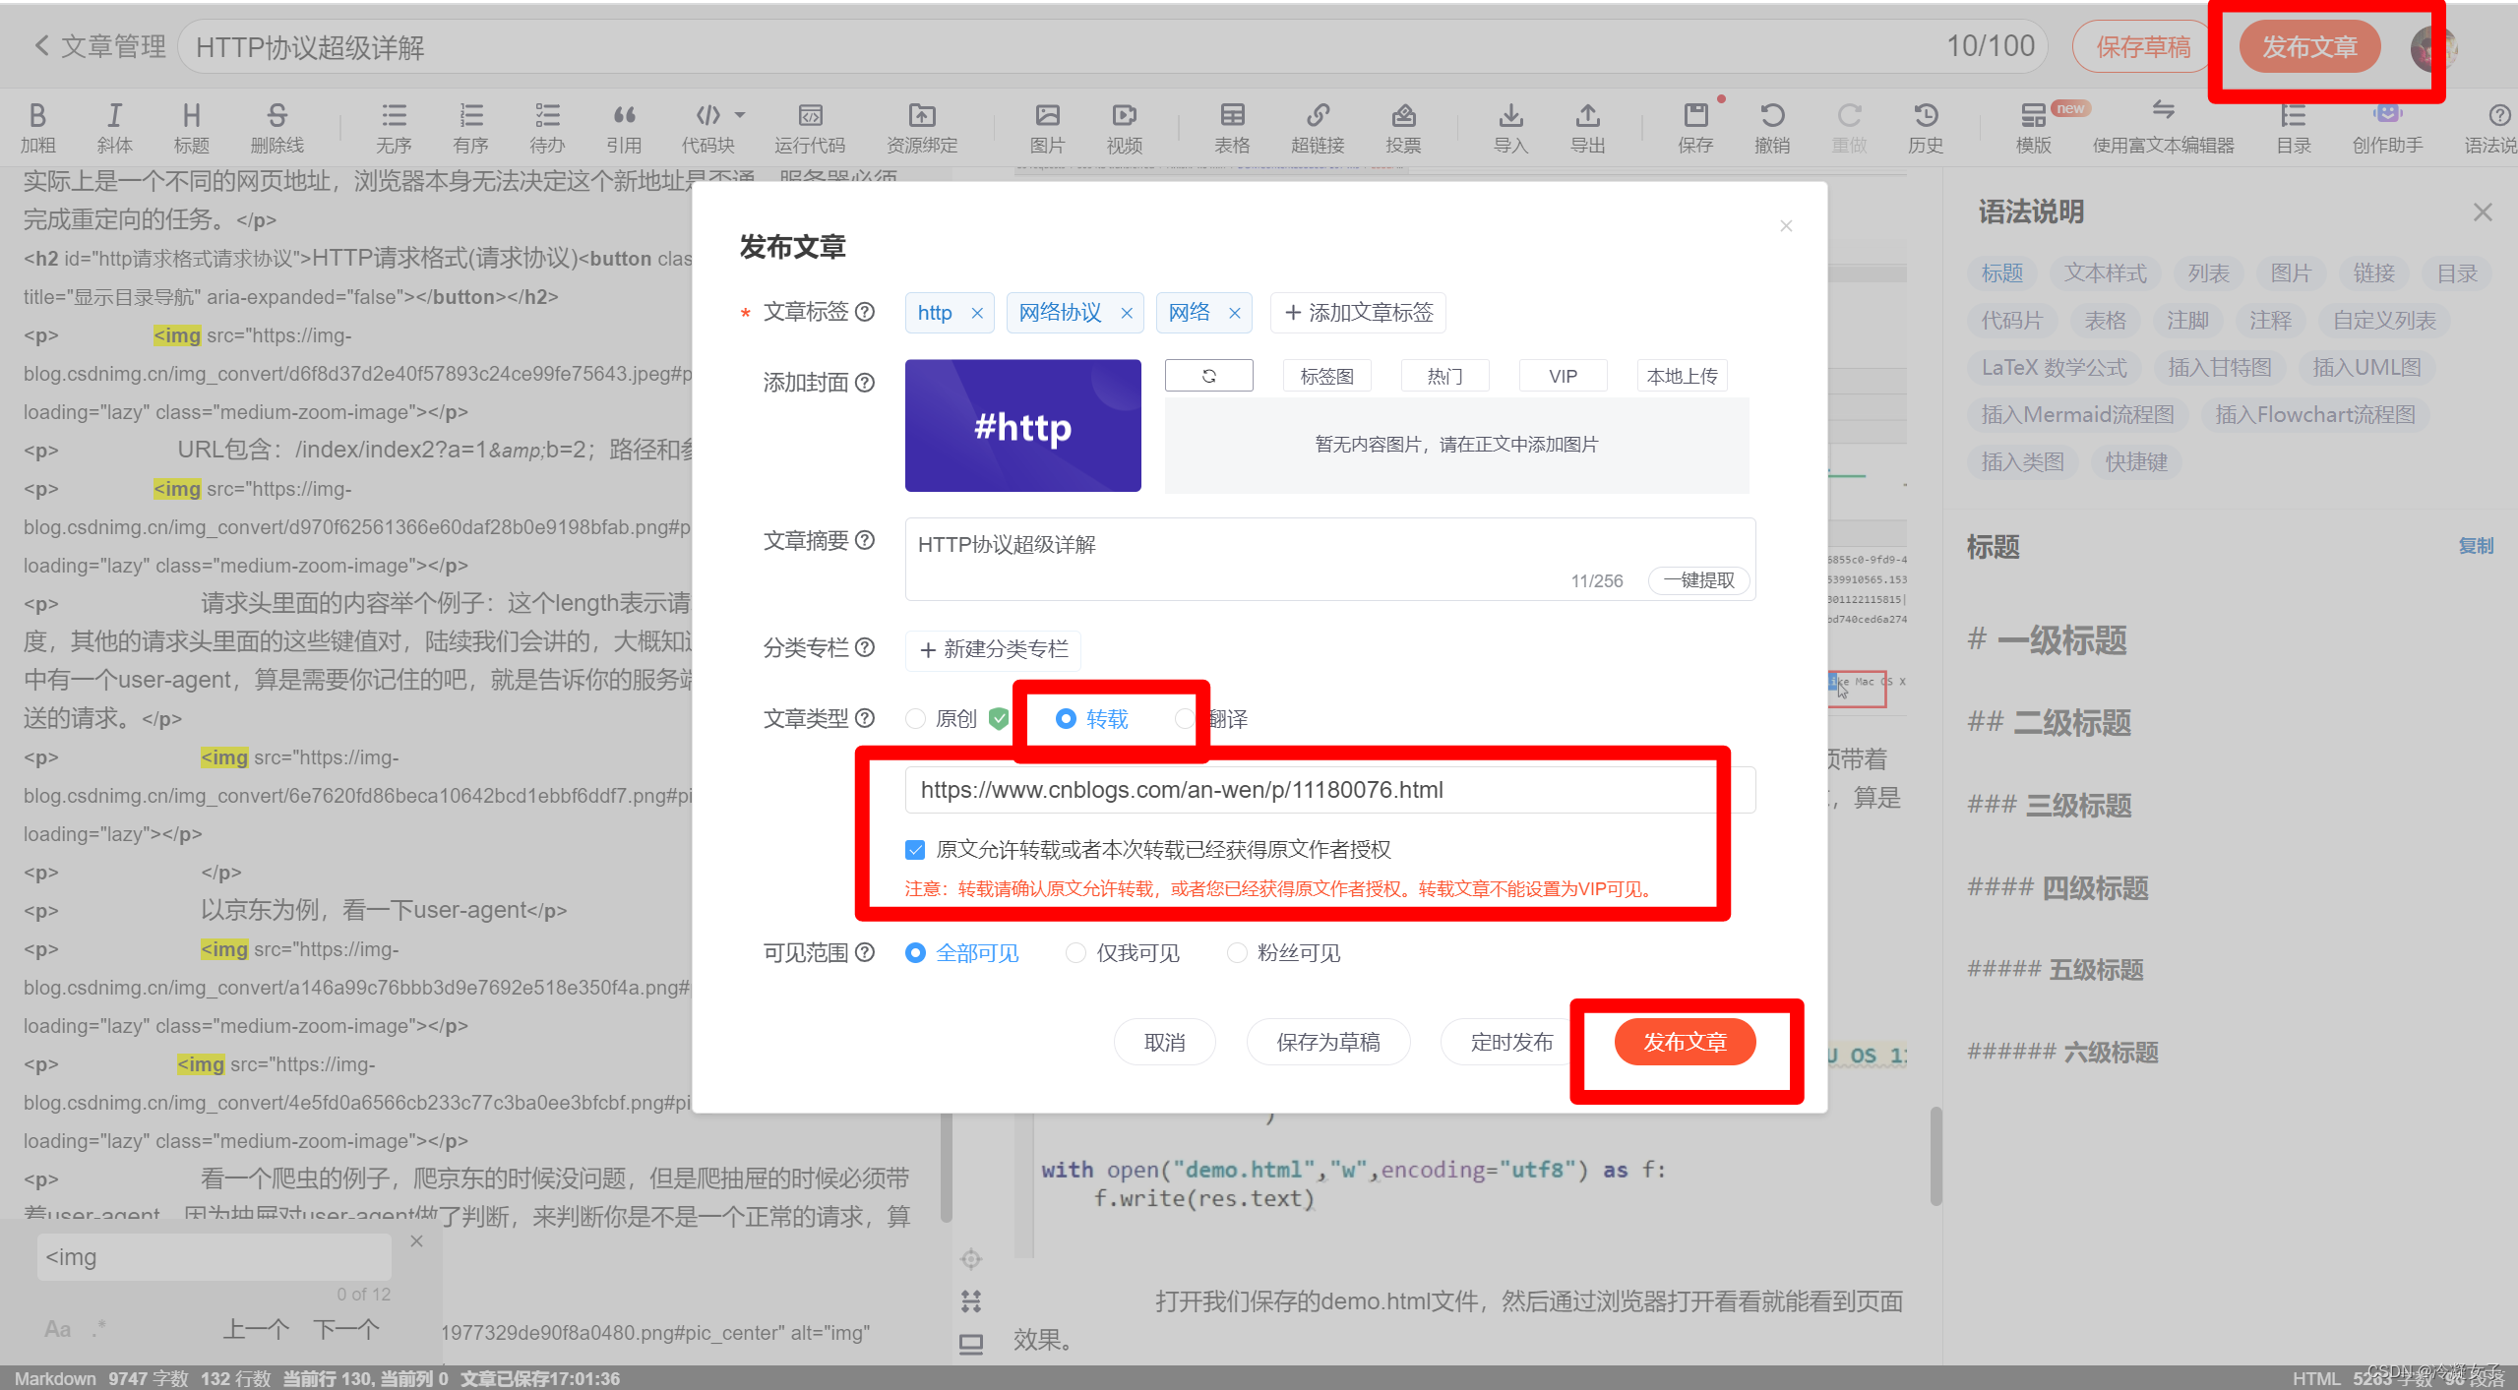
Task: Expand 新建分类专栏 column creator
Action: click(994, 649)
